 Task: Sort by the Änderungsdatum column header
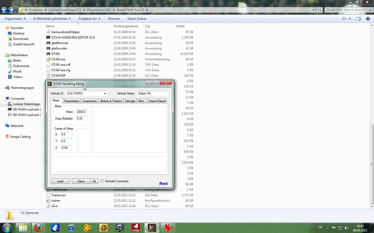[x=128, y=26]
